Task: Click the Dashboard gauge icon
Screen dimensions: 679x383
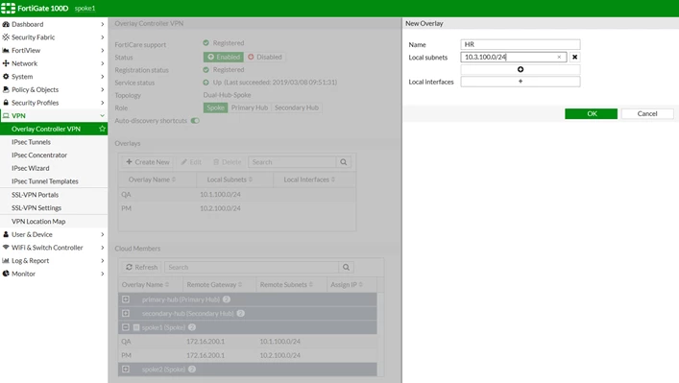Action: (6, 24)
